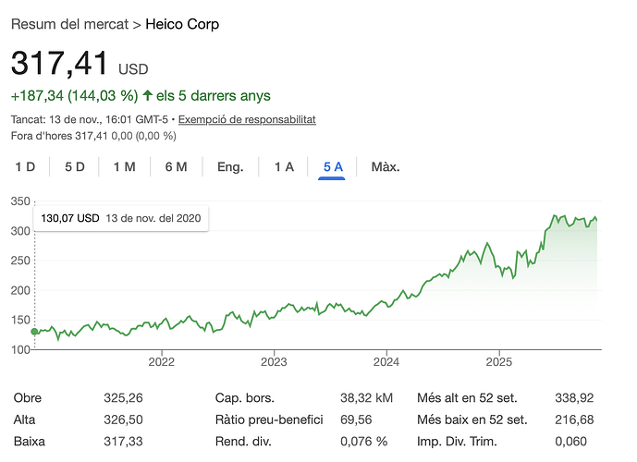Click the 130,07 USD chart tooltip
The image size is (637, 462).
[121, 218]
